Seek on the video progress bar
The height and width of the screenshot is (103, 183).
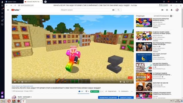73,80
